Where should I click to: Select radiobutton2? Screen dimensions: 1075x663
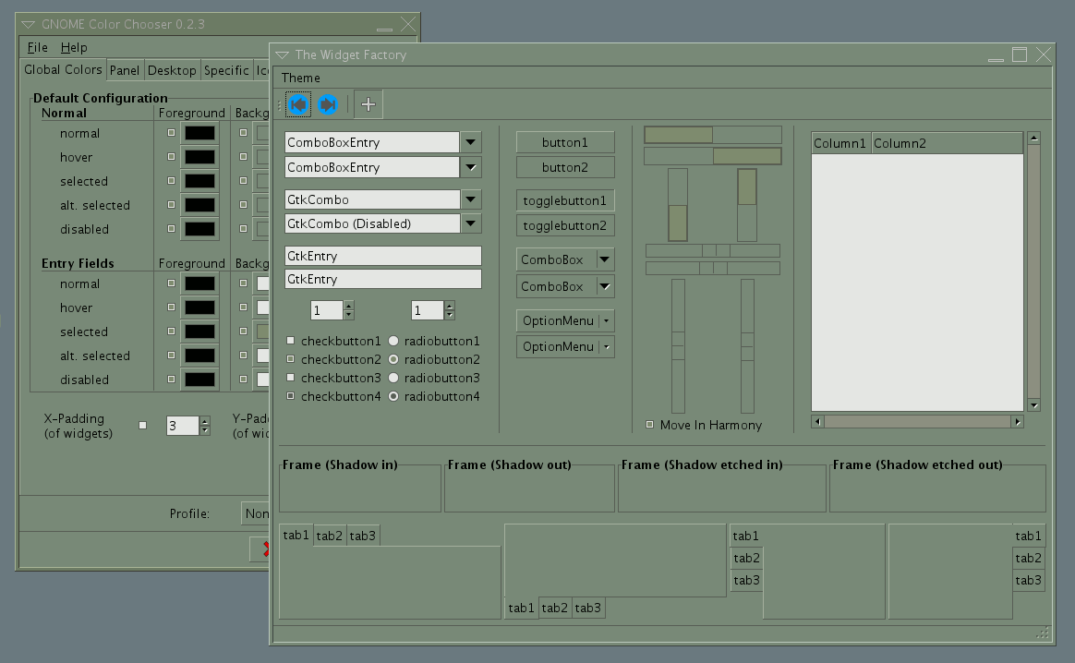coord(393,359)
